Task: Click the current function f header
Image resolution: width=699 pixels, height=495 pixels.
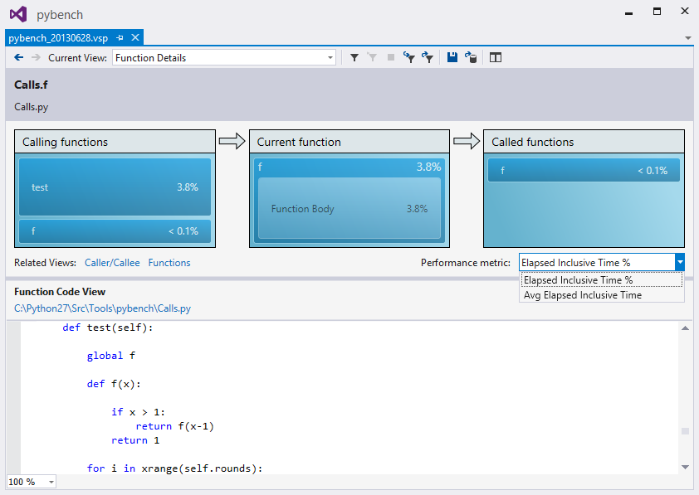Action: click(349, 167)
